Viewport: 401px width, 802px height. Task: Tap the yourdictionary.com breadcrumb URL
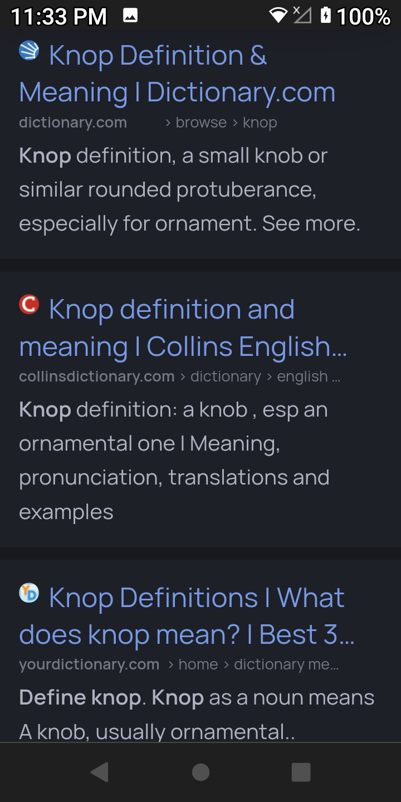(178, 664)
